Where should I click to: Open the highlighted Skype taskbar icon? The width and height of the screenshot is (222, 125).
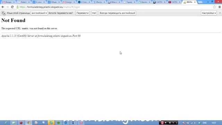tap(51, 123)
